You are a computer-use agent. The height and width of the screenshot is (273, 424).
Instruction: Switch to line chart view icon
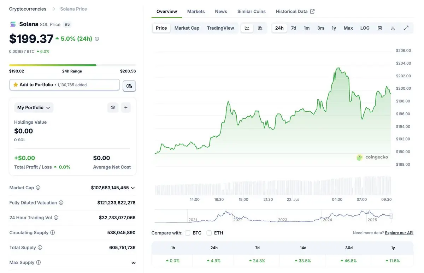[x=247, y=28]
